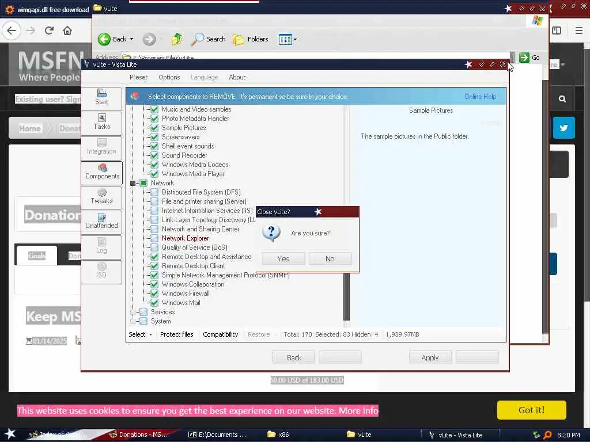Image resolution: width=590 pixels, height=442 pixels.
Task: Click the star Start button on taskbar
Action: coord(10,434)
